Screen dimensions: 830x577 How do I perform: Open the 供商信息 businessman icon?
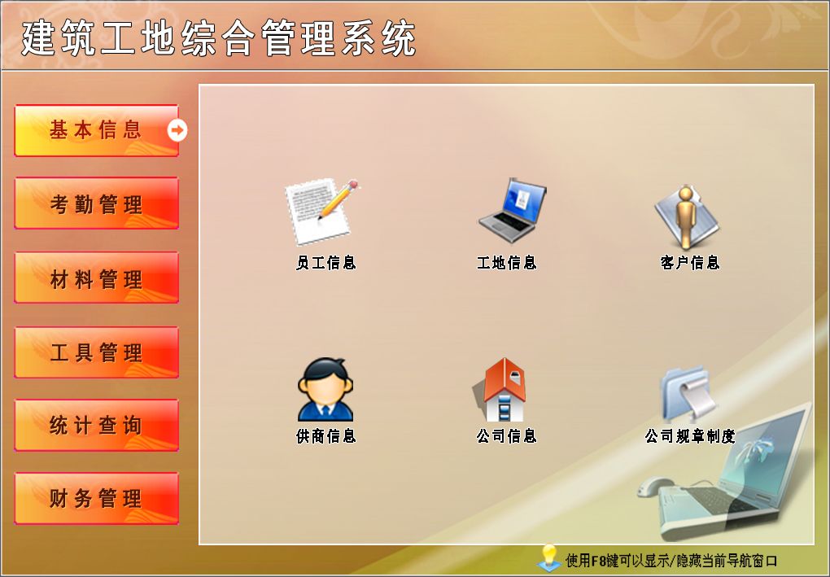click(x=325, y=390)
